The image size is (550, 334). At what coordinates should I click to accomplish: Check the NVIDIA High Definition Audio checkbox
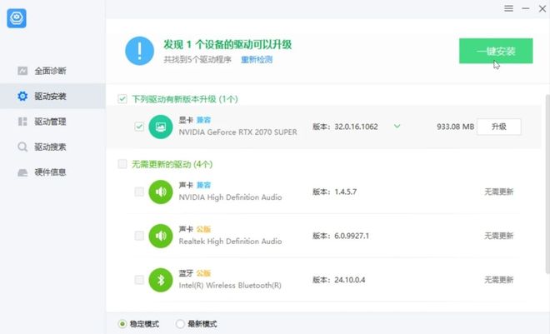point(139,192)
